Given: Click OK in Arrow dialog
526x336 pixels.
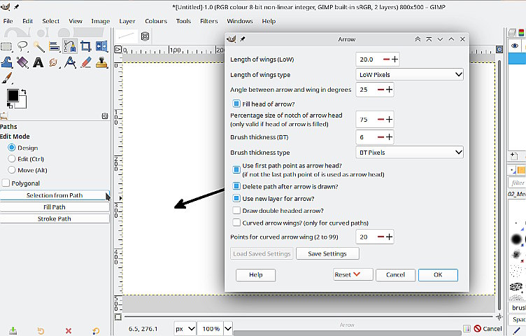Looking at the screenshot, I should (x=438, y=274).
